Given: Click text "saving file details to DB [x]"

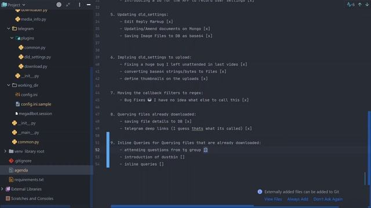Looking at the screenshot, I should point(158,121).
